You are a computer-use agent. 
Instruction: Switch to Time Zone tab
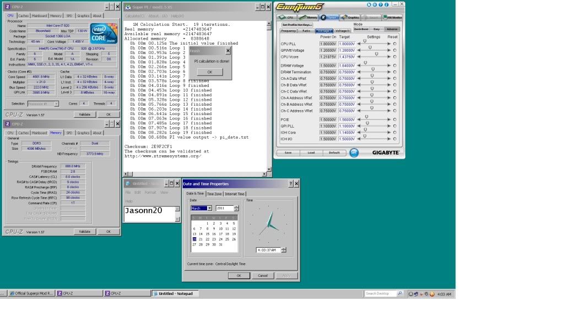point(214,194)
